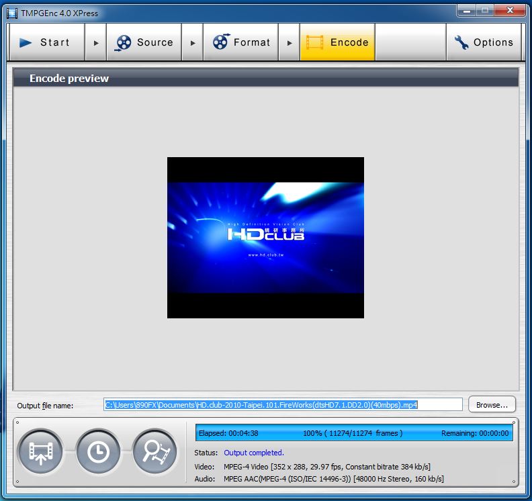
Task: Click the Start step in the toolbar
Action: coord(46,42)
